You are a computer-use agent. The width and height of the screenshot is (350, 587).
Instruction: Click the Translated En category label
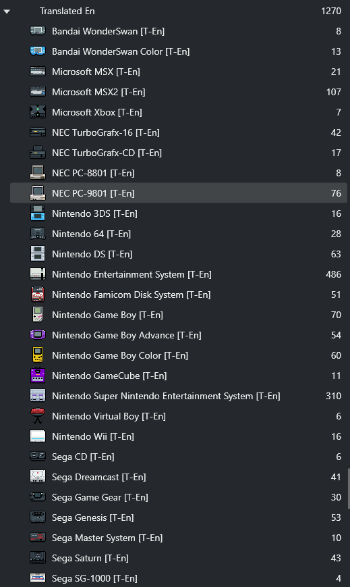tap(67, 11)
